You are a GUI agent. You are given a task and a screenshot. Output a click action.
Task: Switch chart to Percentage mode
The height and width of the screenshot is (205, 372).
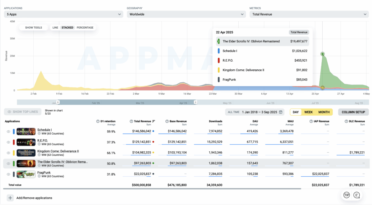(x=85, y=28)
